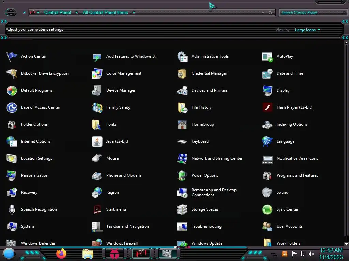
Task: Open the Power Options battery icon
Action: click(x=182, y=176)
